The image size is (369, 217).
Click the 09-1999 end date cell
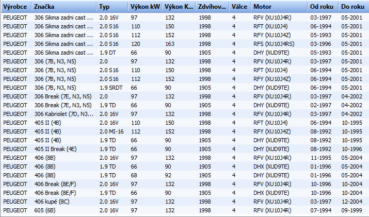coord(352,210)
